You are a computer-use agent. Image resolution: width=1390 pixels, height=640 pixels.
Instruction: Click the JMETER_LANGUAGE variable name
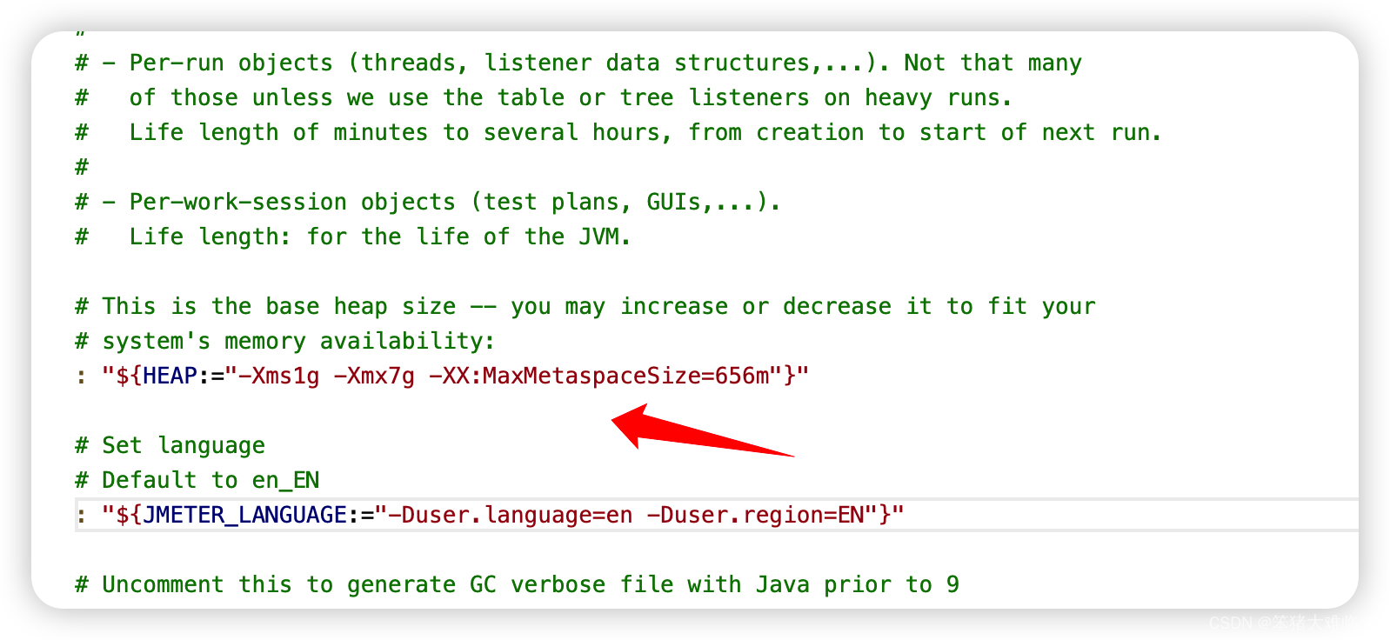(244, 515)
